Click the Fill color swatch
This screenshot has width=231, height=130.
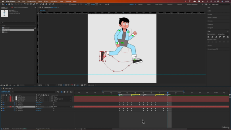click(88, 4)
